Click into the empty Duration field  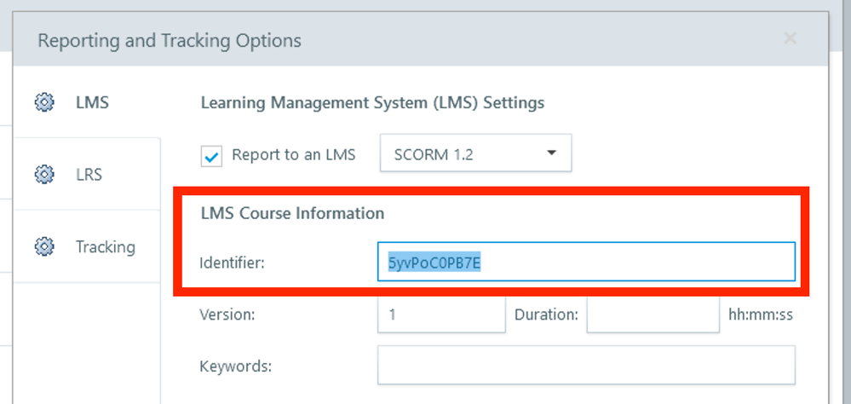tap(653, 315)
